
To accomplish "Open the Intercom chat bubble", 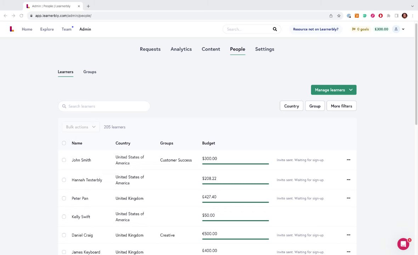I will click(403, 244).
